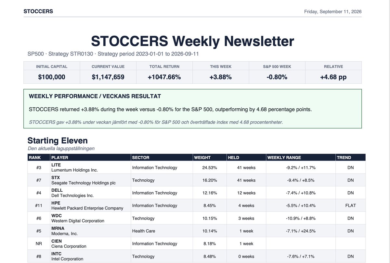Click the Swedish italic performance summary sentence
Screen dimensions: 390x263
(156, 122)
